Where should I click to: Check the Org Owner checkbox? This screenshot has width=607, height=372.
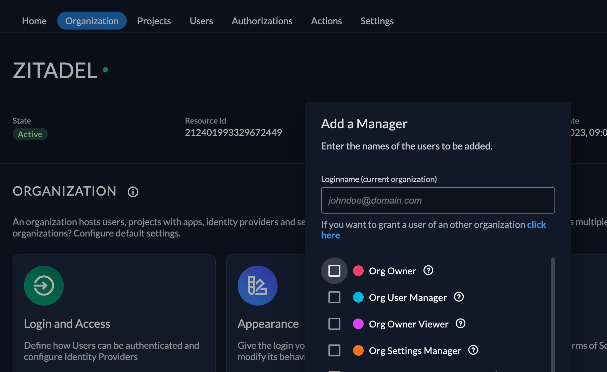click(x=334, y=271)
